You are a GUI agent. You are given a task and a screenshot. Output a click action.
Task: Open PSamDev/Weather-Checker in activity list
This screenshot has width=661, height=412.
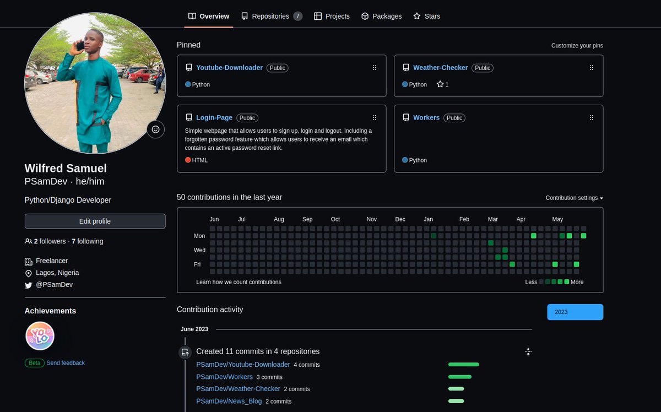coord(238,389)
